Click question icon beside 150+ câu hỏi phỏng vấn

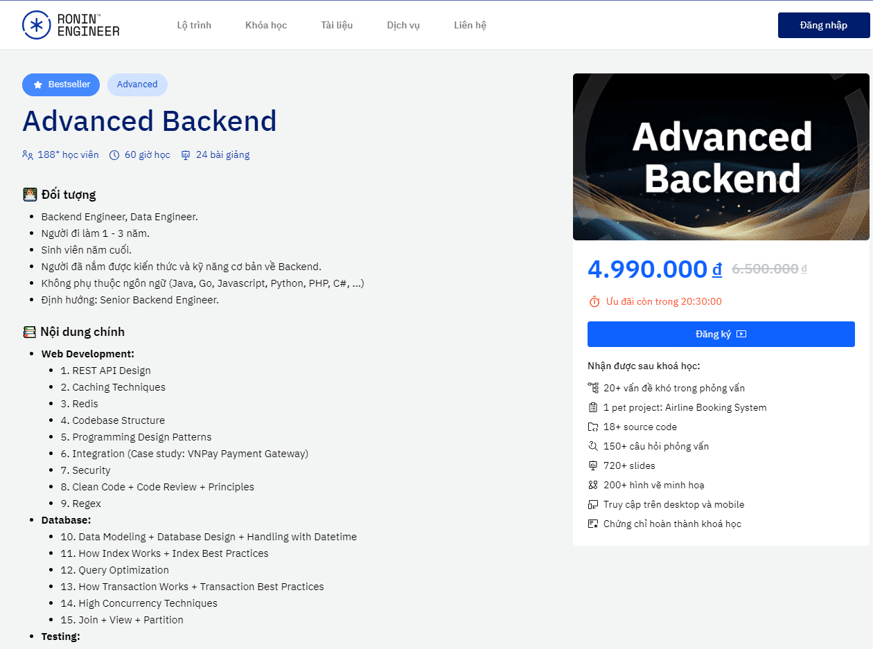pyautogui.click(x=592, y=446)
